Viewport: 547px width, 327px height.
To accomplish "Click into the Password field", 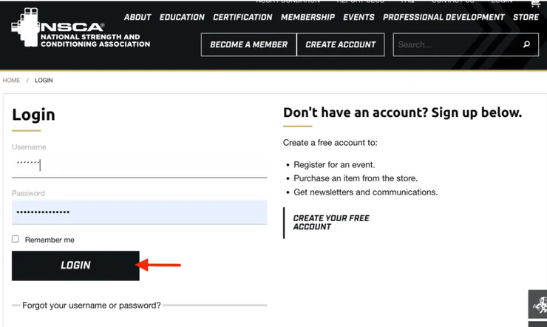I will coord(139,212).
